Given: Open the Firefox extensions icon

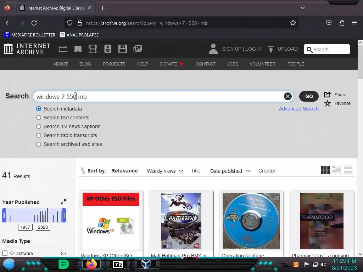Looking at the screenshot, I should (342, 23).
